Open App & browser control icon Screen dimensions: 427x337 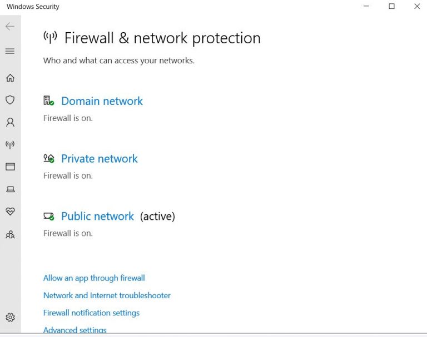pos(10,167)
